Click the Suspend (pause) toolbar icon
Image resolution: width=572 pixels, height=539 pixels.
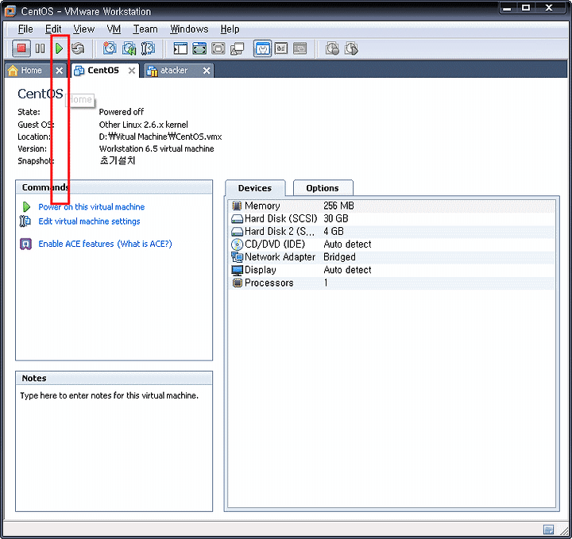pos(40,48)
